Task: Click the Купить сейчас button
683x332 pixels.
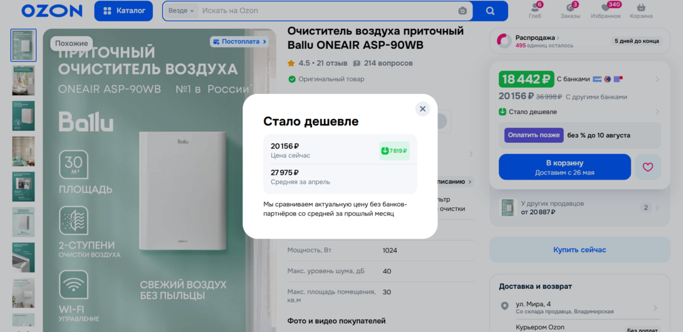Action: [x=580, y=250]
